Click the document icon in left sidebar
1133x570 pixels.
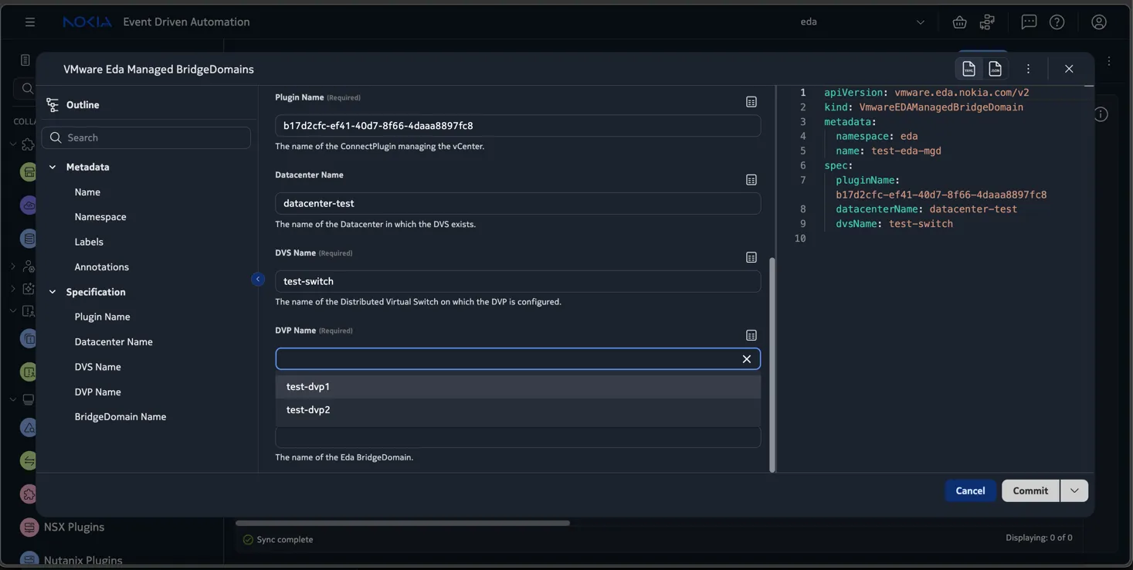[25, 60]
